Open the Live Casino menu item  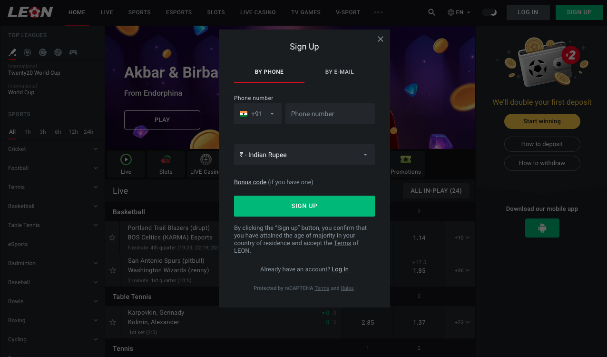click(x=258, y=12)
